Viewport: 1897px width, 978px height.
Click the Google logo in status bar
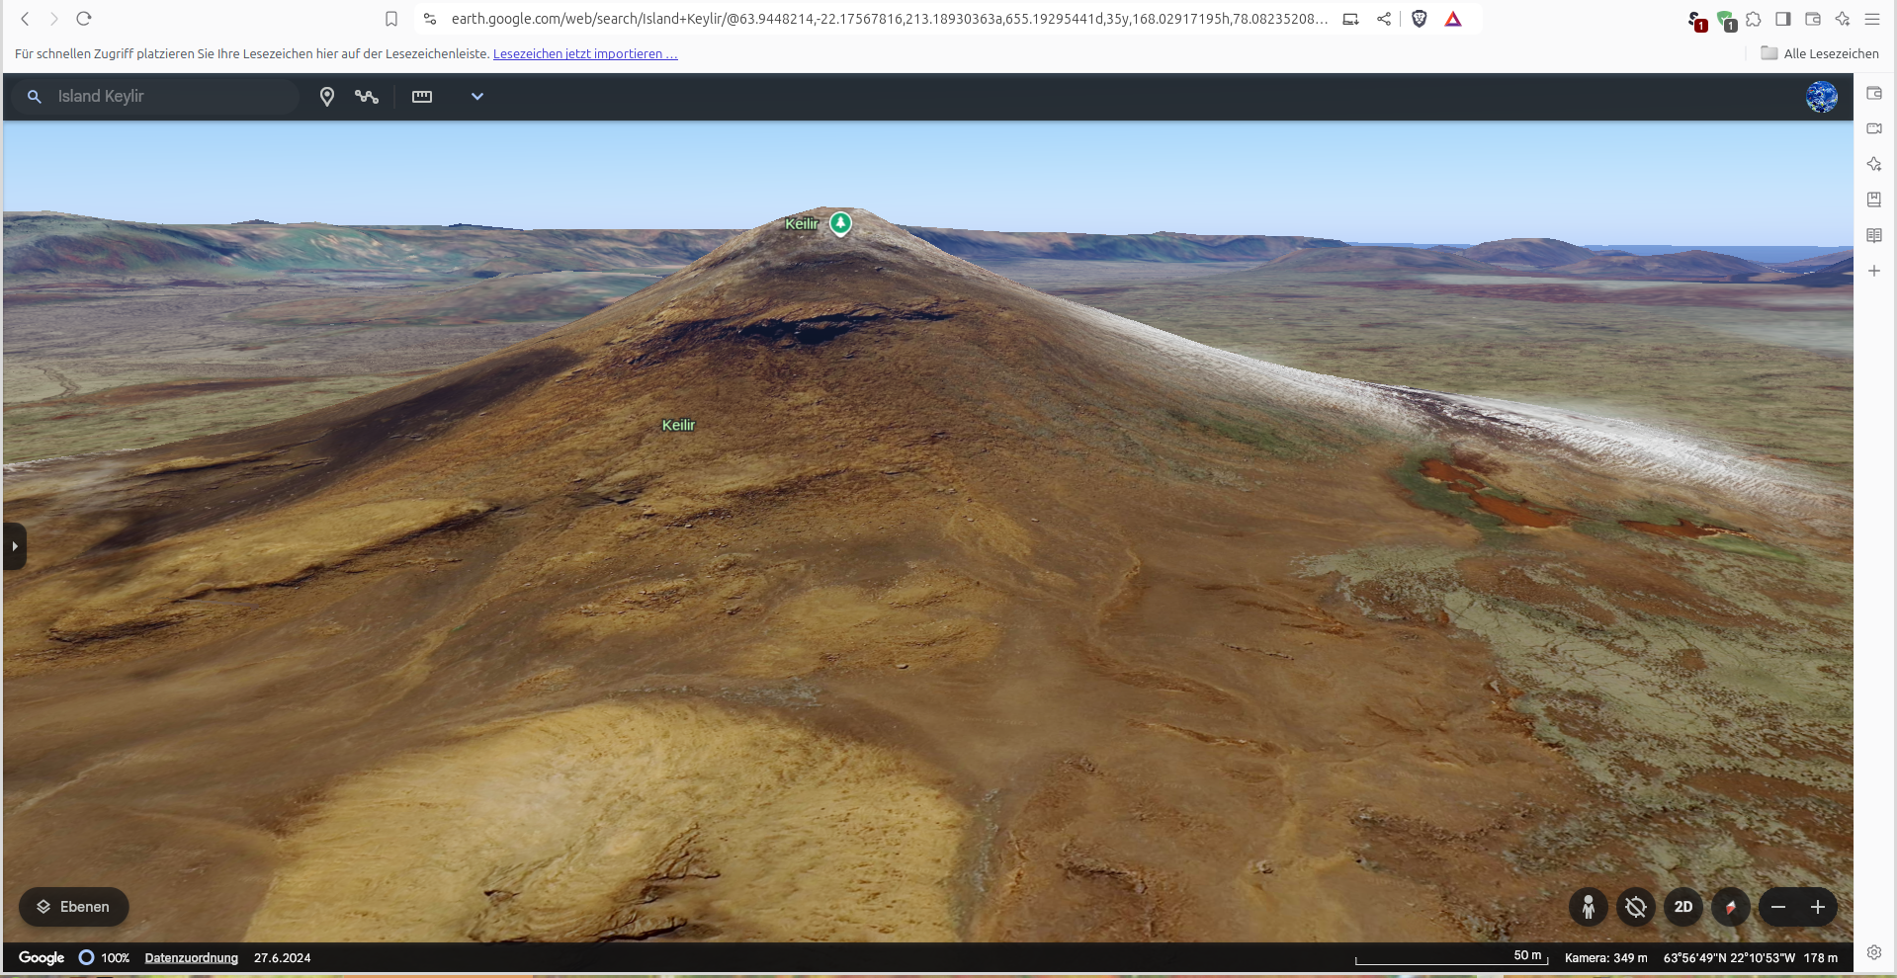pos(42,958)
